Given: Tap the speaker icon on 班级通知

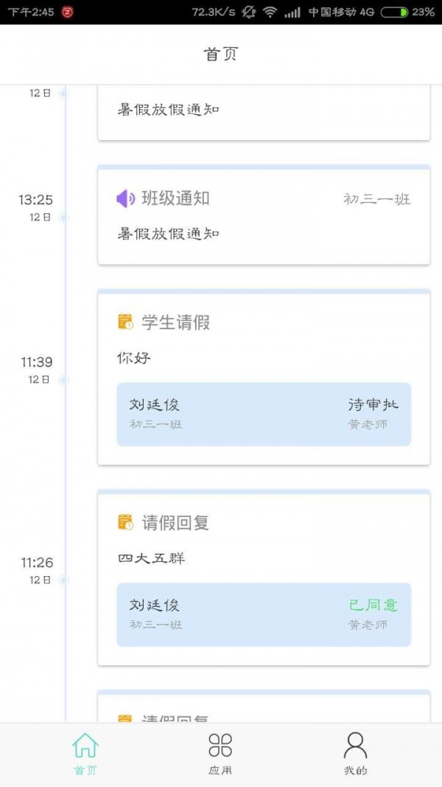Looking at the screenshot, I should click(x=124, y=196).
